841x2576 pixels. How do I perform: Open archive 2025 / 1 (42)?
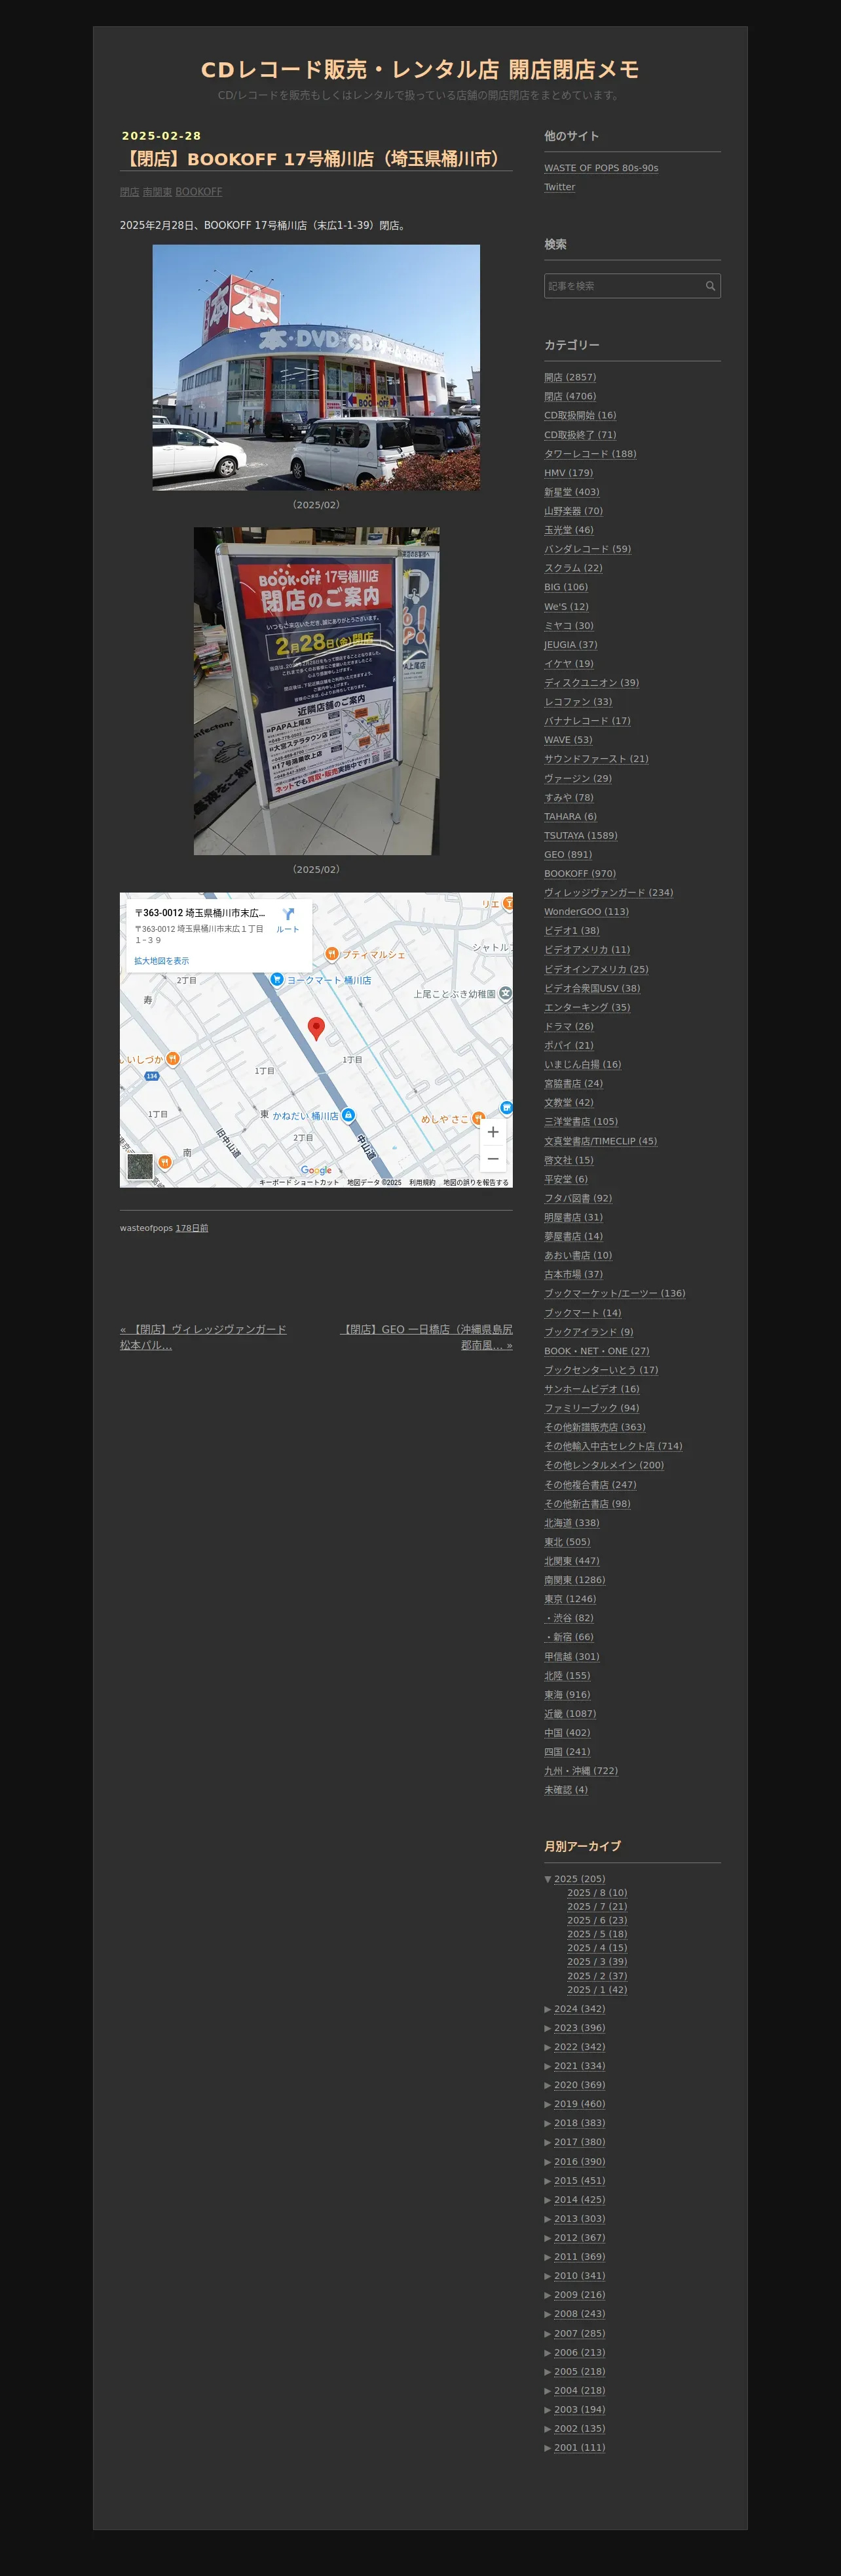[x=597, y=1990]
